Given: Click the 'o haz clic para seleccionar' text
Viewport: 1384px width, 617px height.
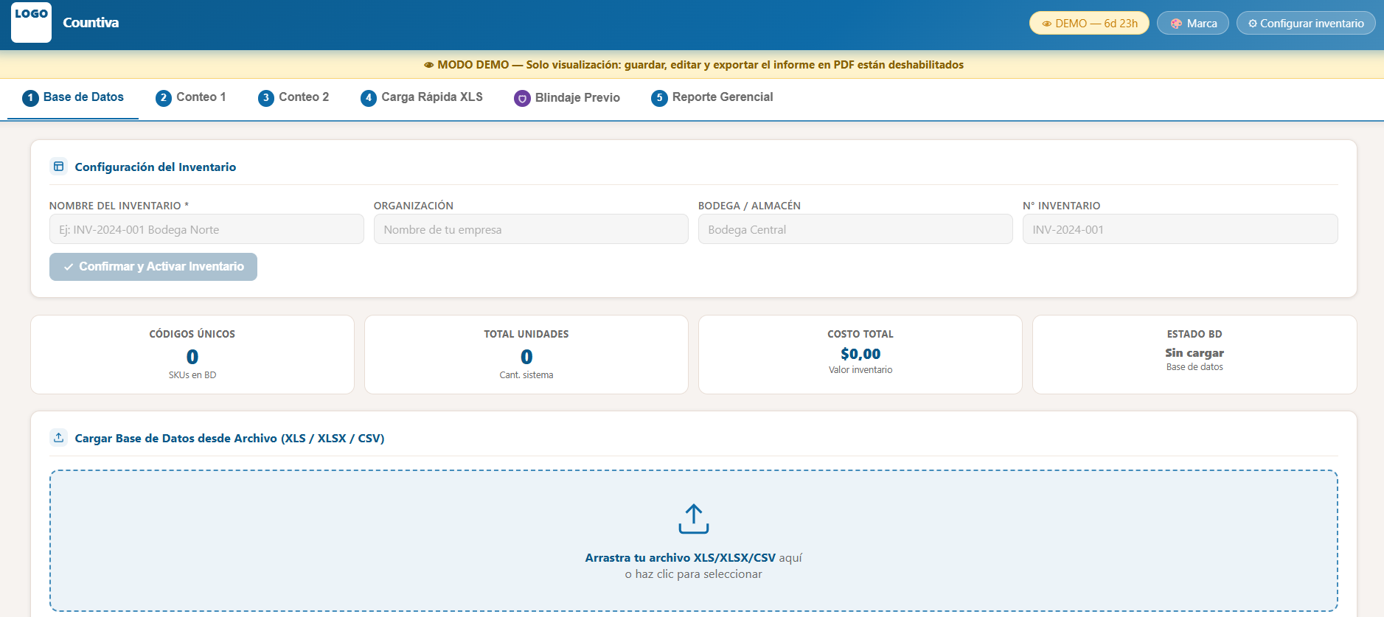Looking at the screenshot, I should [694, 574].
